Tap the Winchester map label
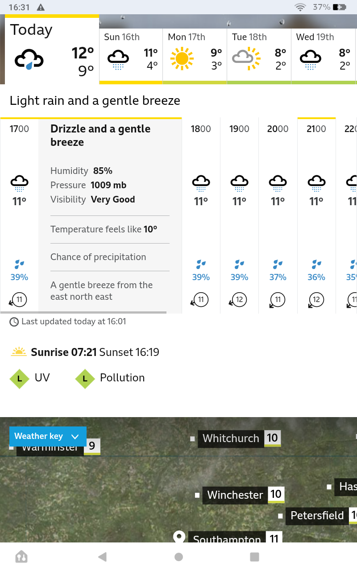The height and width of the screenshot is (571, 357). click(x=235, y=495)
